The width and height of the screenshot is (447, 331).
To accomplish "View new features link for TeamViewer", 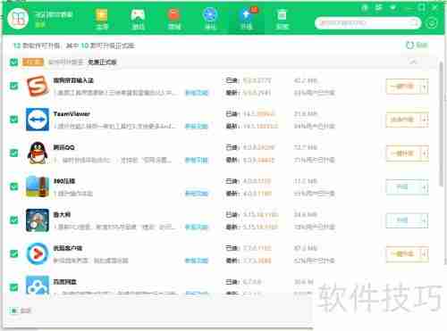I will tap(197, 126).
